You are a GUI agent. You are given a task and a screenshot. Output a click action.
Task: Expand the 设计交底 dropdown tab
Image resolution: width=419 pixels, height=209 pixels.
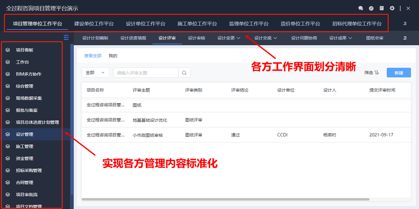(265, 38)
